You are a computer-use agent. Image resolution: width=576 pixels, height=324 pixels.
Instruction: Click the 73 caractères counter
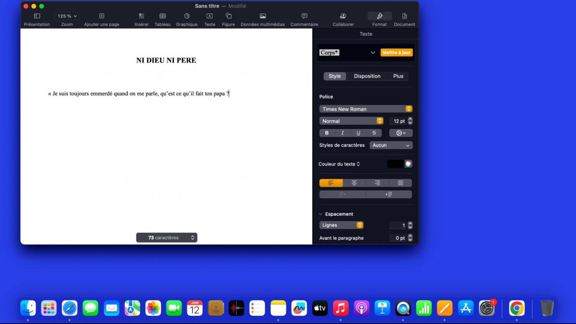click(x=166, y=238)
